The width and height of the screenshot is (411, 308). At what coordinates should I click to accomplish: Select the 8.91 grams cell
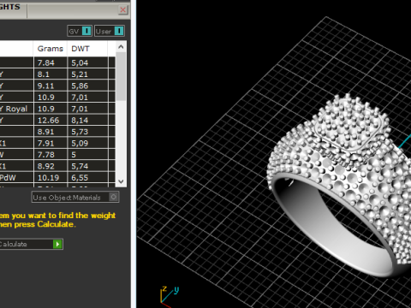point(51,132)
